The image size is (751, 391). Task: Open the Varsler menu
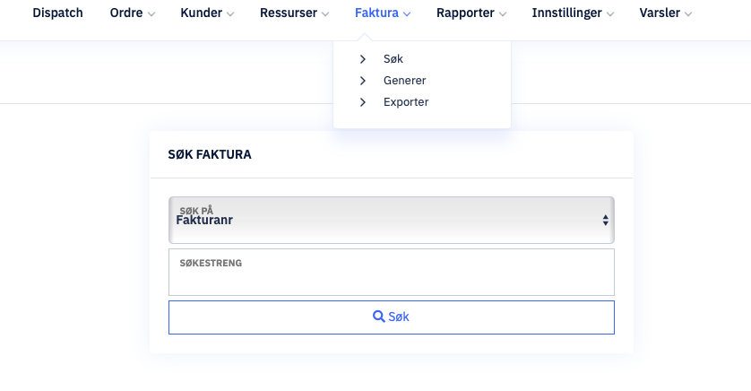665,13
